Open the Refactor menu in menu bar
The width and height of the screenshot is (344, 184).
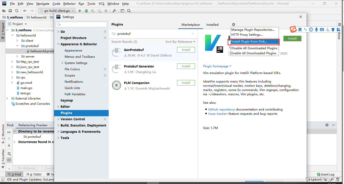point(69,3)
